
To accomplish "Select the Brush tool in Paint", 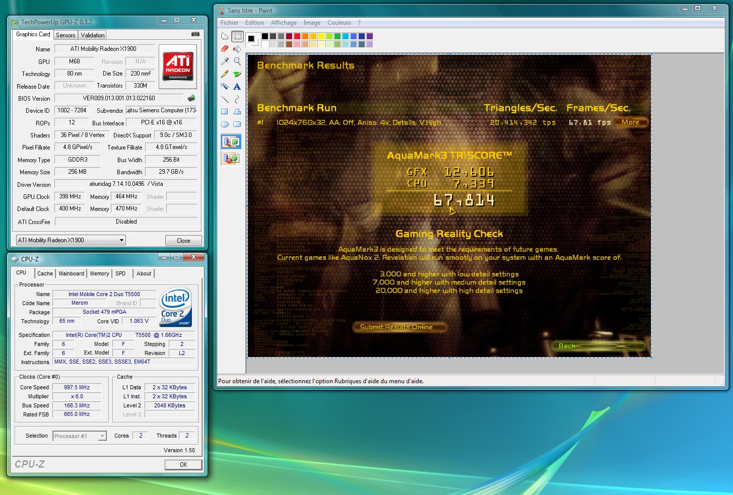I will point(237,74).
